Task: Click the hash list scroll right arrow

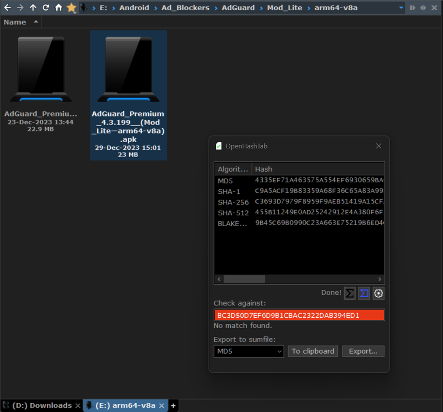Action: pos(380,279)
